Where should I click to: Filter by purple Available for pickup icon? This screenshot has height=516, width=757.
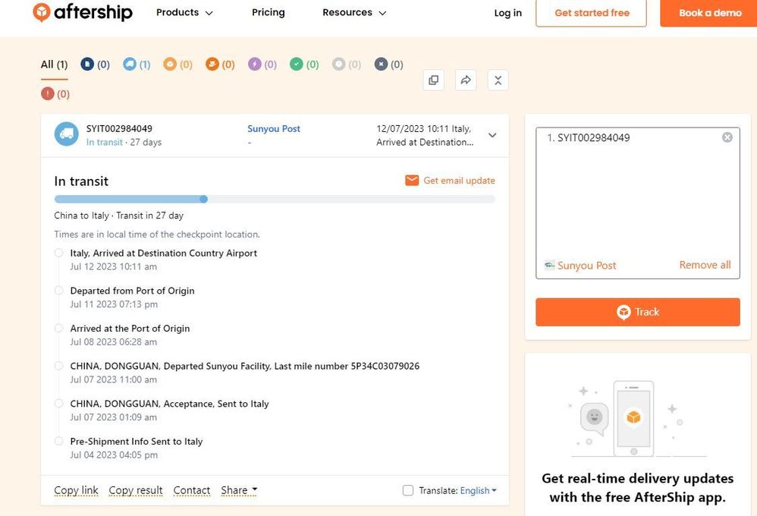[254, 64]
